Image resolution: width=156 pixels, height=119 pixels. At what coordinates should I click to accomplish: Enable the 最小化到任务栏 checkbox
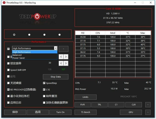click(x=8, y=96)
